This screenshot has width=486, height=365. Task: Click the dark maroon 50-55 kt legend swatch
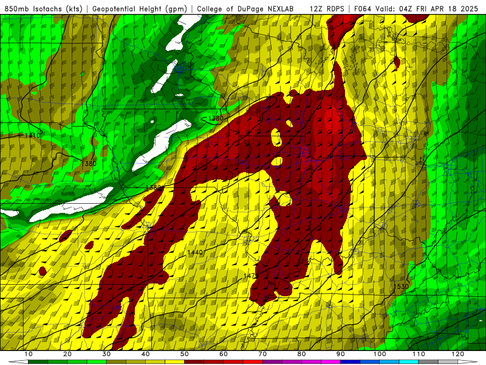(x=194, y=362)
